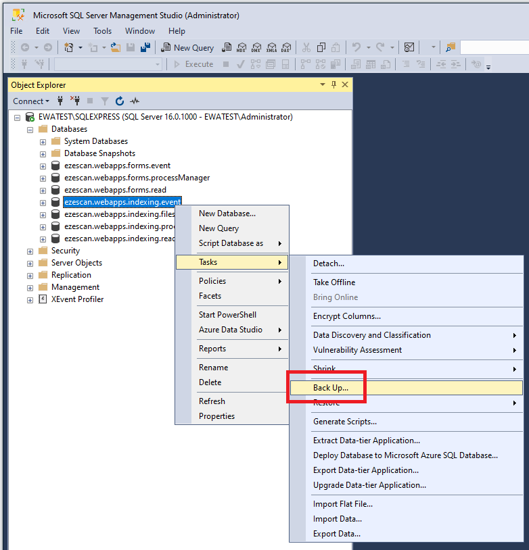529x550 pixels.
Task: Click the Save All toolbar icon
Action: pyautogui.click(x=145, y=47)
